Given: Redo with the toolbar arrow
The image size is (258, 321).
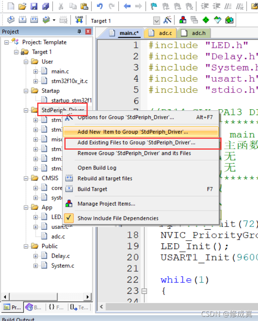Looking at the screenshot, I should (x=111, y=6).
